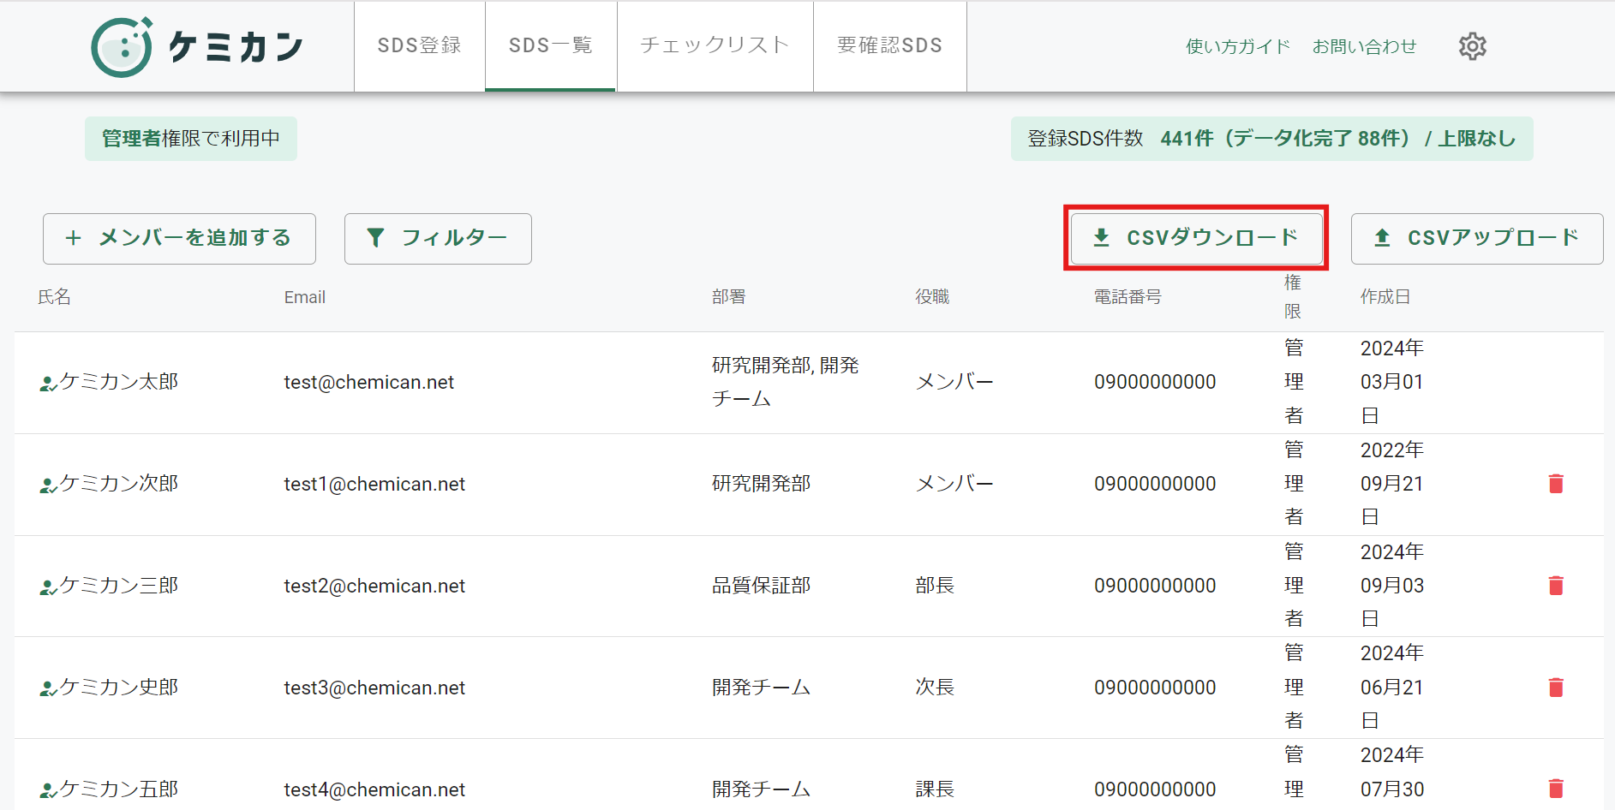Click email test4@chemican.net
1615x810 pixels.
click(374, 789)
